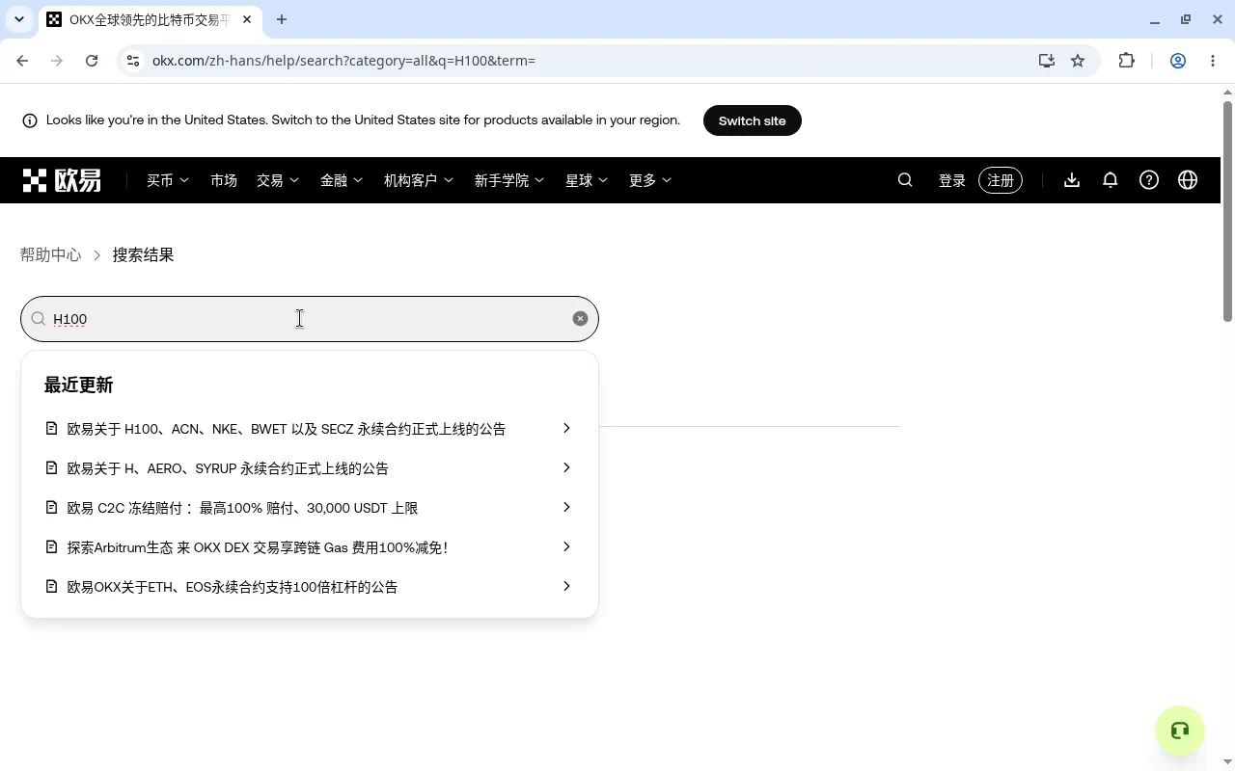Expand the 买币 dropdown menu
The image size is (1235, 771).
(168, 180)
